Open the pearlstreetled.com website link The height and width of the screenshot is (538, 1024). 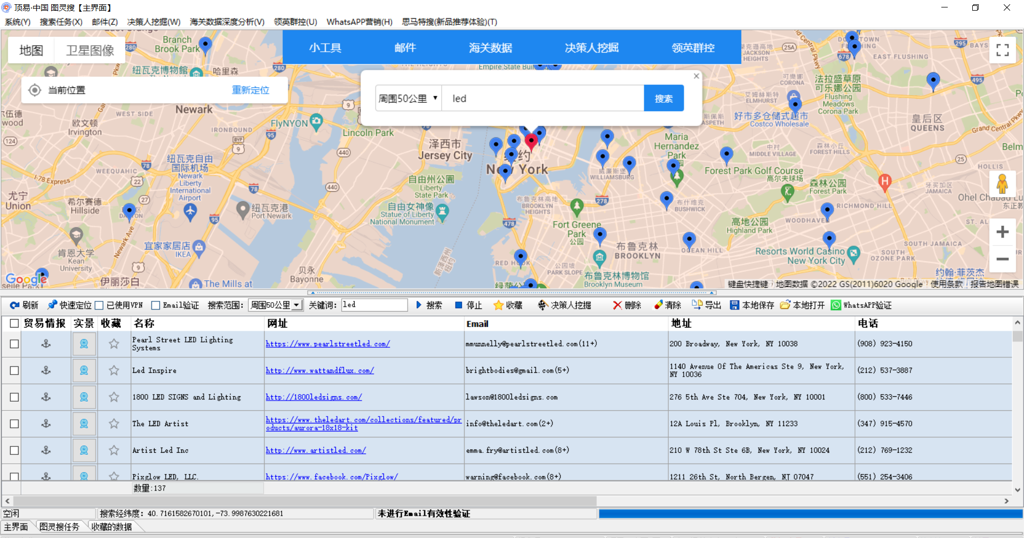(327, 344)
